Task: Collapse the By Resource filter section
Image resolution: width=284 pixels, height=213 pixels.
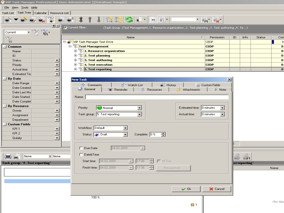Action: [x=5, y=106]
